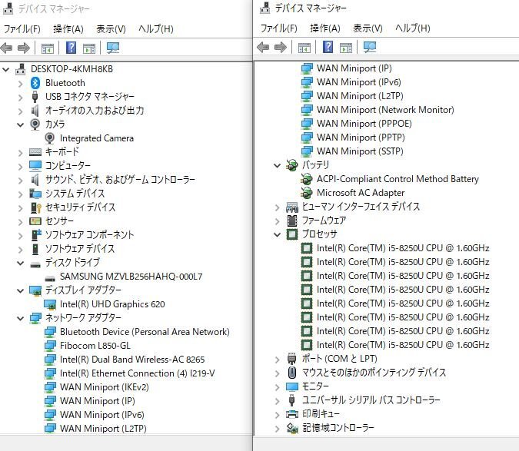Select WAN Miniport (Network Monitor)
The height and width of the screenshot is (451, 519).
385,109
